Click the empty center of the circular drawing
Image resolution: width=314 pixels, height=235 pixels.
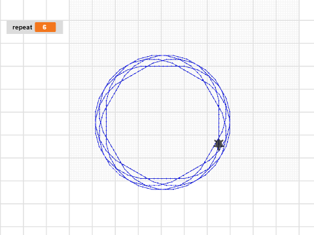click(162, 122)
